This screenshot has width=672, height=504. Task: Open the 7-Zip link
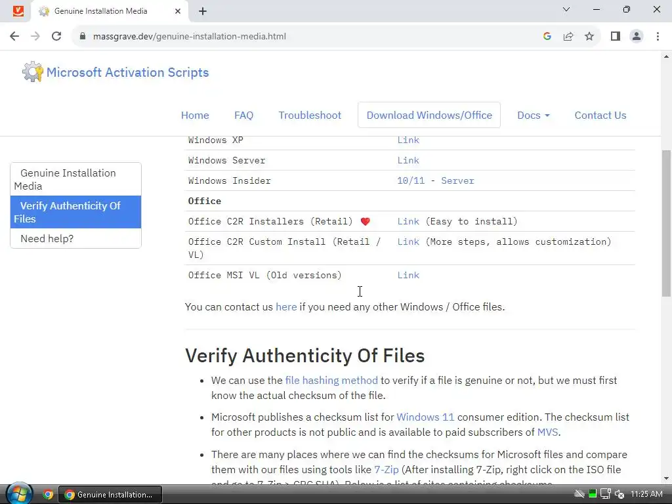[x=386, y=469]
